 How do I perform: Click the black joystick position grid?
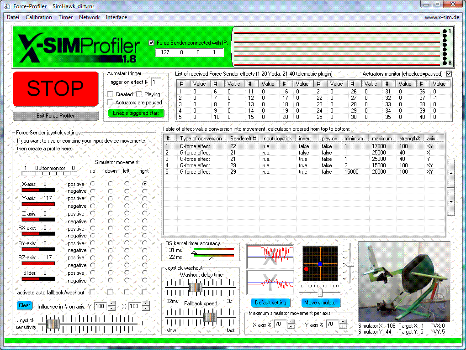coord(320,263)
